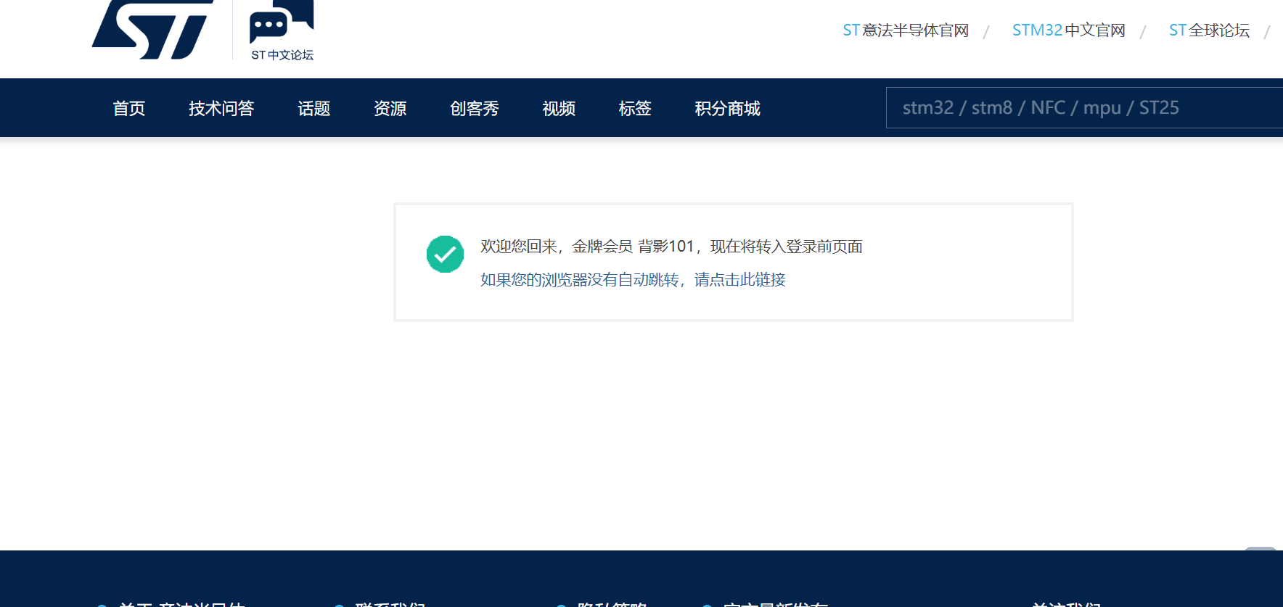This screenshot has height=607, width=1283.
Task: Select the 标签 menu item
Action: (635, 108)
